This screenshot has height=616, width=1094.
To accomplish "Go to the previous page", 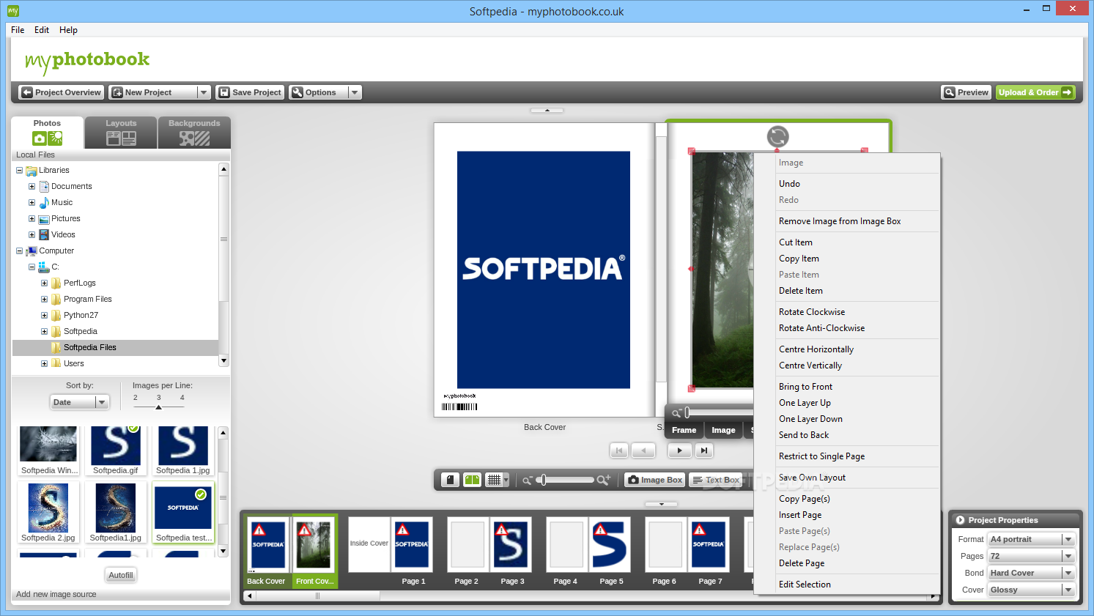I will [643, 450].
